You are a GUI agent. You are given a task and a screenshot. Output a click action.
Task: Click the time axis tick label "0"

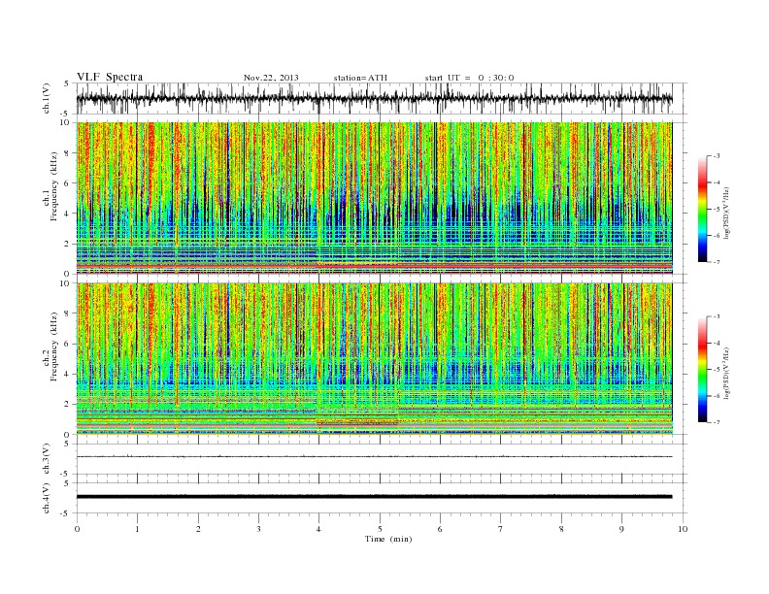point(77,529)
